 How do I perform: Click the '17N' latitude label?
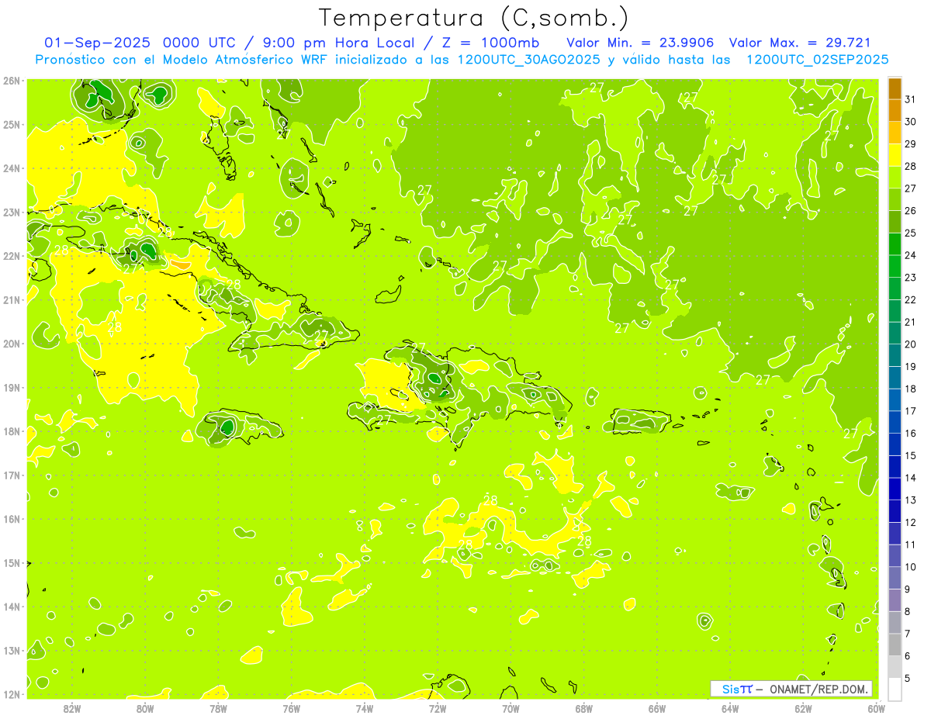pyautogui.click(x=12, y=475)
